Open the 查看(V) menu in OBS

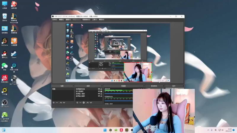(x=68, y=20)
